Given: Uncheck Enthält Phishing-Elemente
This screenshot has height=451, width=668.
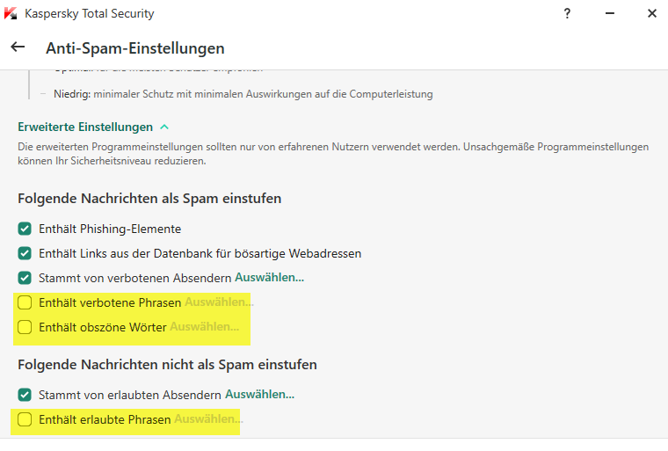Looking at the screenshot, I should (25, 229).
